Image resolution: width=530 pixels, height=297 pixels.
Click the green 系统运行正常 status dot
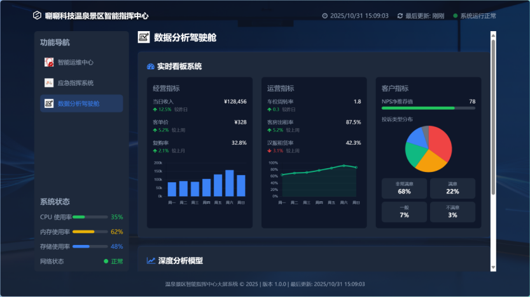coord(455,16)
